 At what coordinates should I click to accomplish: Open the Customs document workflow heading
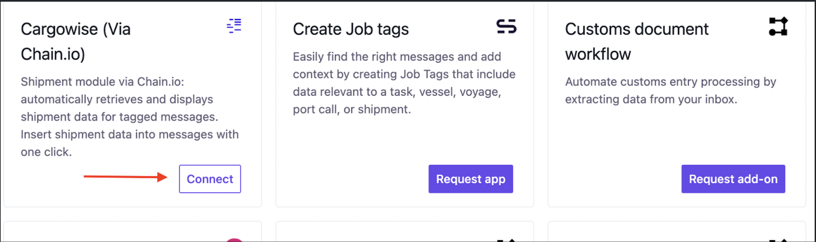(637, 41)
